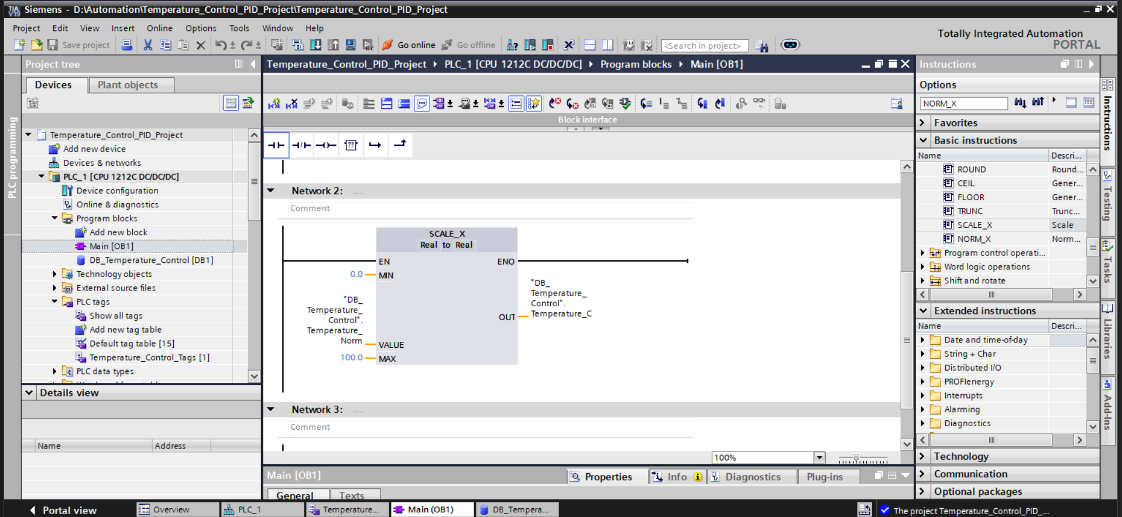Toggle network comments display
The image size is (1122, 517).
(x=516, y=104)
